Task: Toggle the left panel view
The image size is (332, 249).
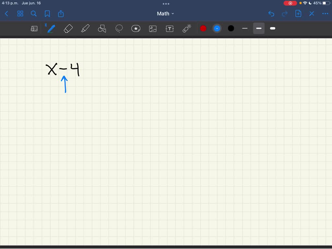Action: [20, 14]
